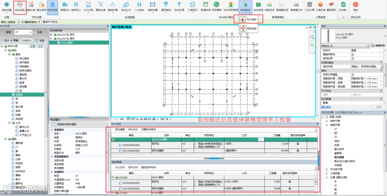Open 楼板布置 tool
The height and width of the screenshot is (196, 387).
[153, 7]
